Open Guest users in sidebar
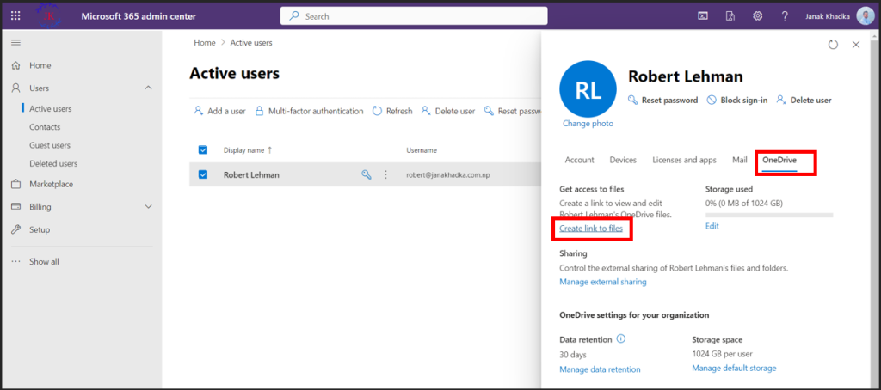The height and width of the screenshot is (390, 881). pos(50,145)
